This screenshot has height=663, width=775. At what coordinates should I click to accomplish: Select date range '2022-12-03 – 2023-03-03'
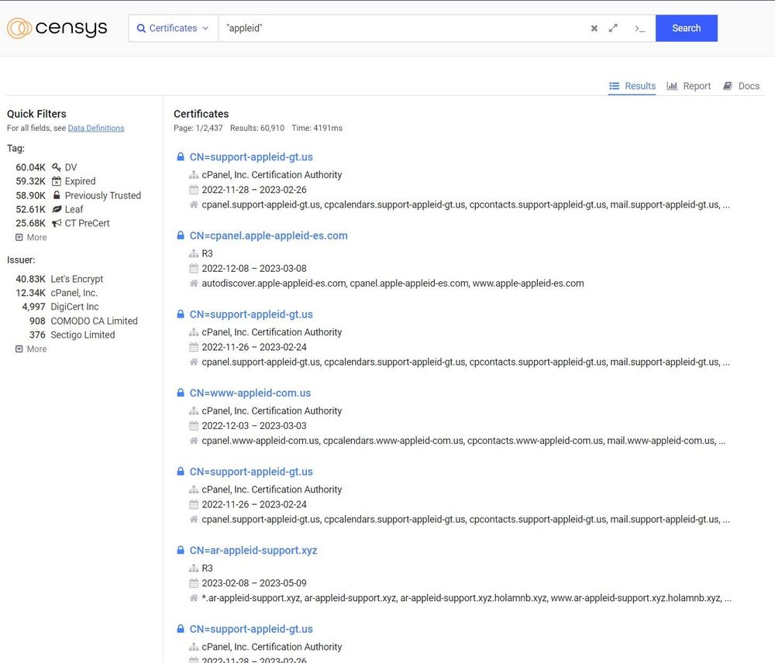254,425
